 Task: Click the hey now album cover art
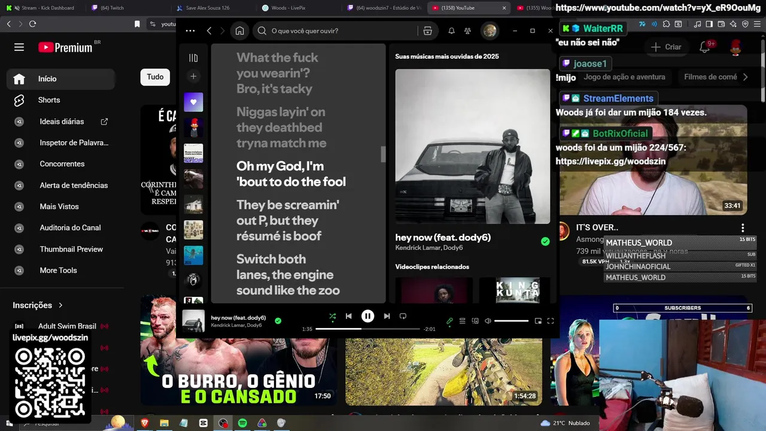[473, 147]
